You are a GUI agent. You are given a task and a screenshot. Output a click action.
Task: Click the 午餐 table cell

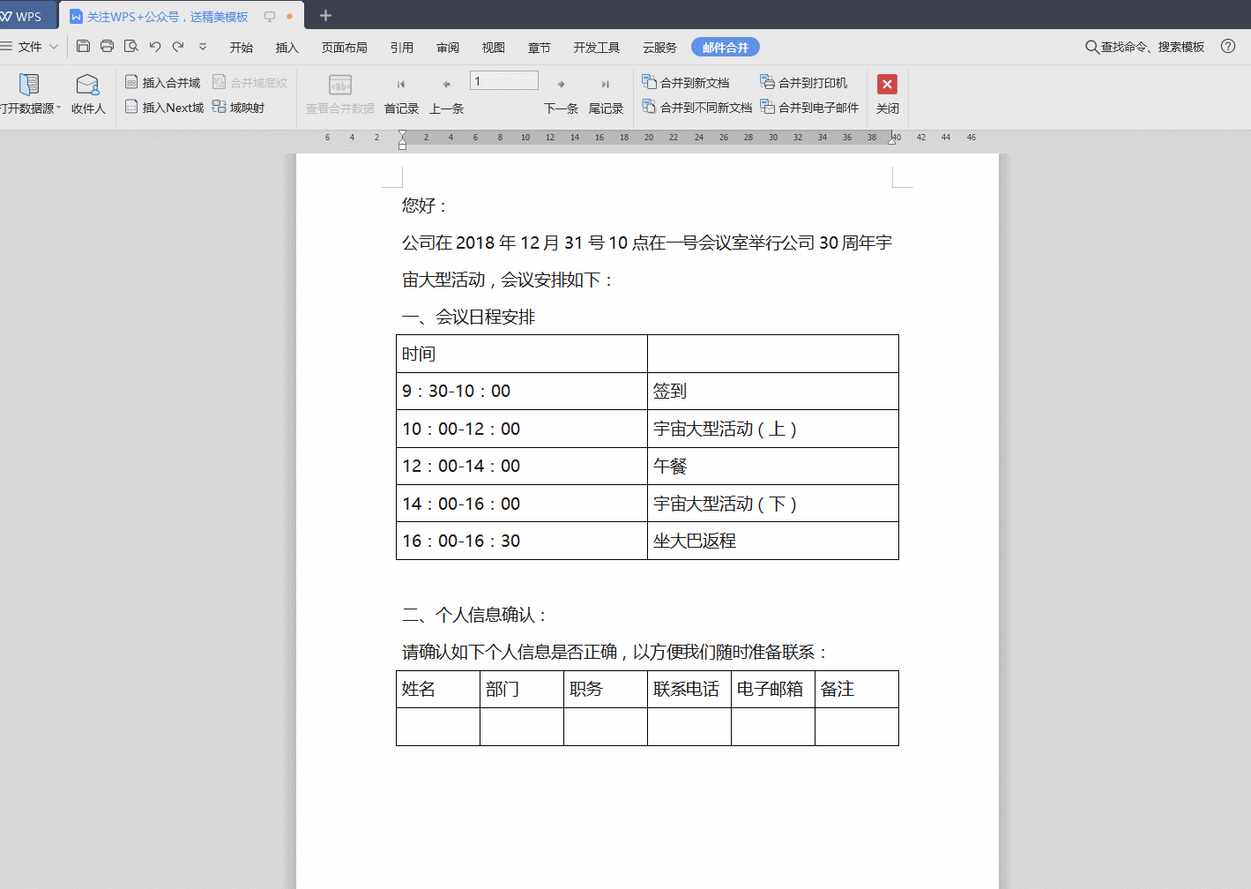[773, 466]
